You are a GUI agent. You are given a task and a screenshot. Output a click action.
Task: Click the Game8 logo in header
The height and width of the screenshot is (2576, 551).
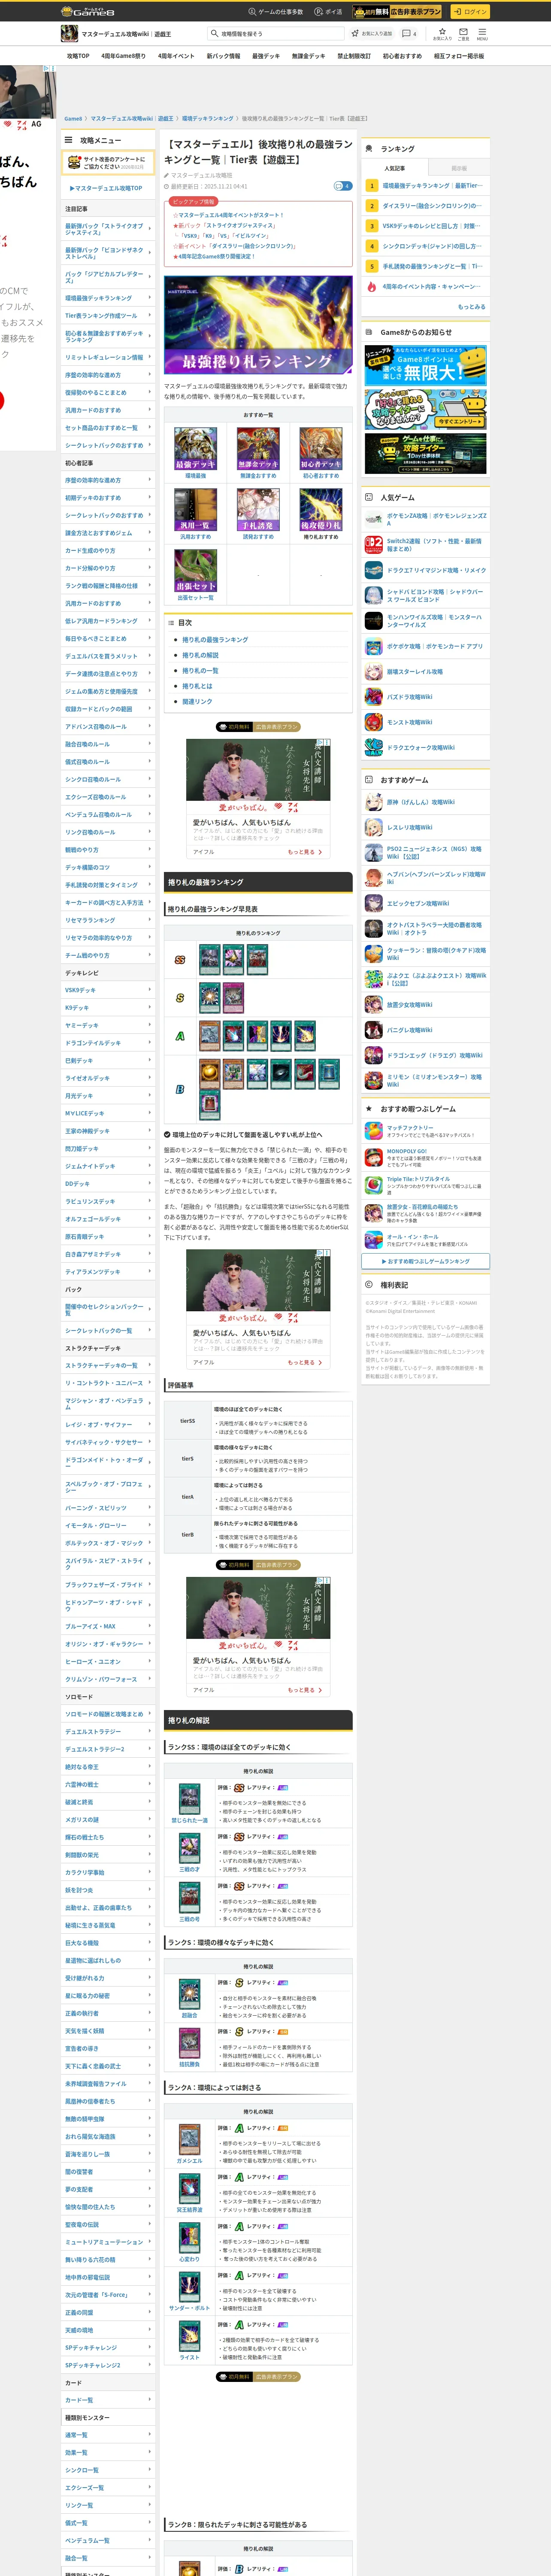click(88, 12)
